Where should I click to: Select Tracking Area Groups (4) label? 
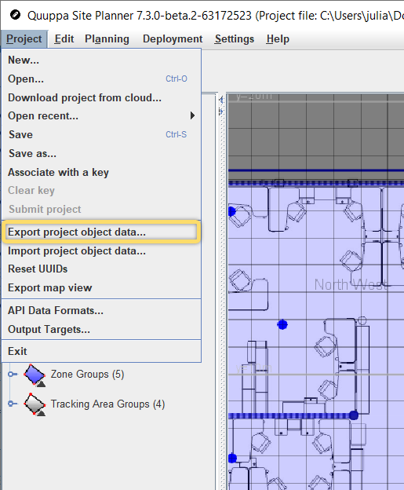click(x=107, y=404)
